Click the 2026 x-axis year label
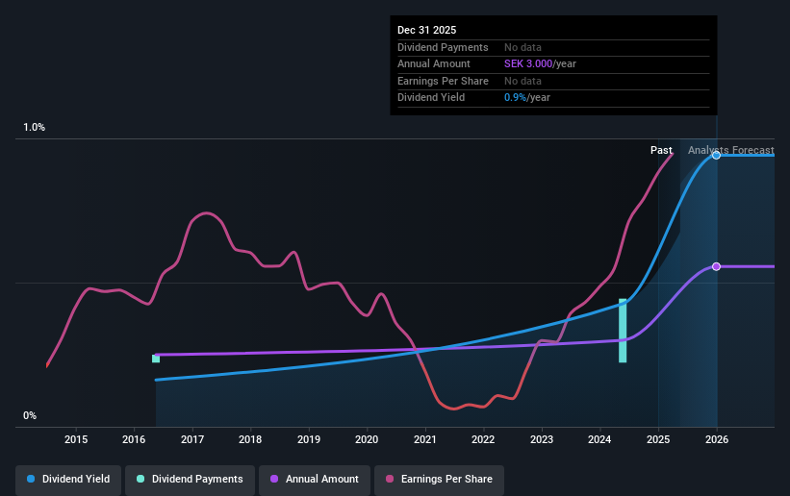 coord(717,439)
